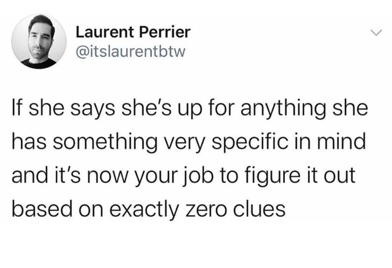This screenshot has height=268, width=392.
Task: Expand the tweet options chevron
Action: click(x=376, y=33)
